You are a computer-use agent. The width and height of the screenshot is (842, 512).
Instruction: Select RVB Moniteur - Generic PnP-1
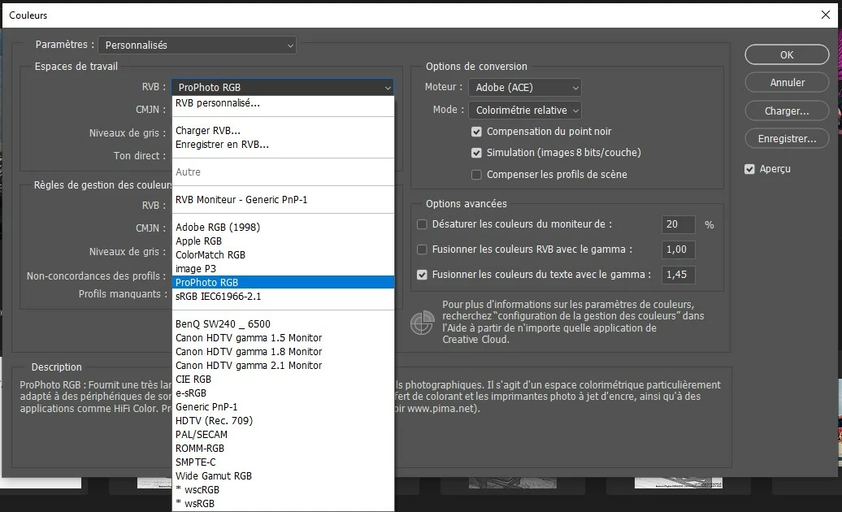pos(283,200)
